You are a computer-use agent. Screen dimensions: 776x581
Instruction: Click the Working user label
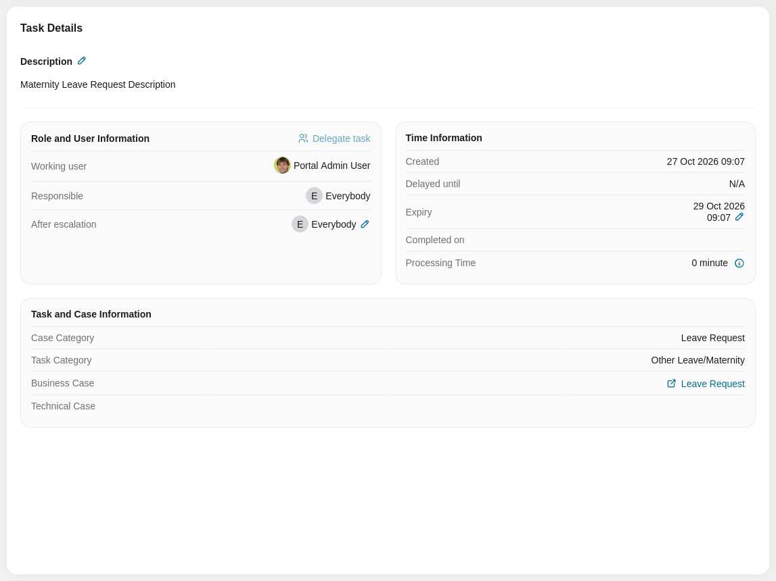click(x=59, y=166)
